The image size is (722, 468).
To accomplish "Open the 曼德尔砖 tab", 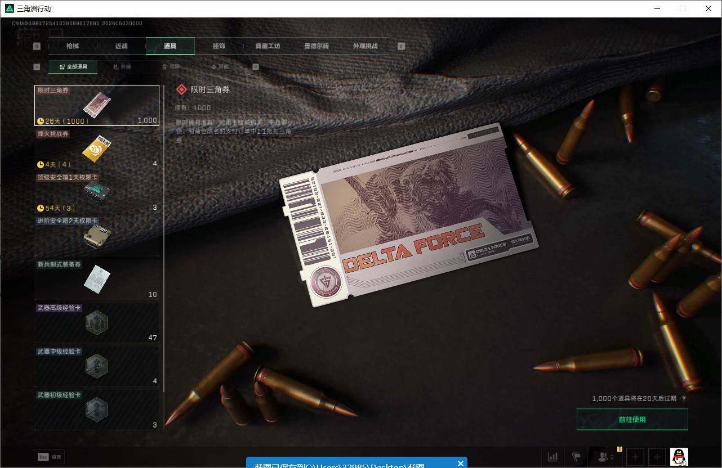I will pyautogui.click(x=317, y=46).
